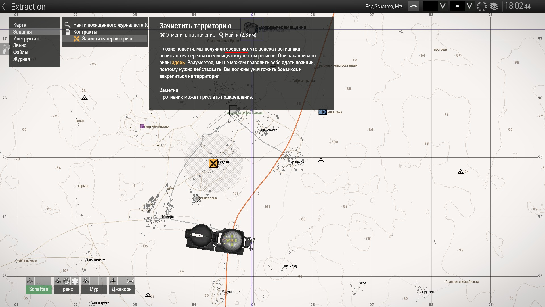Click rank icon number 1 above Schatten
The width and height of the screenshot is (545, 307).
30,281
